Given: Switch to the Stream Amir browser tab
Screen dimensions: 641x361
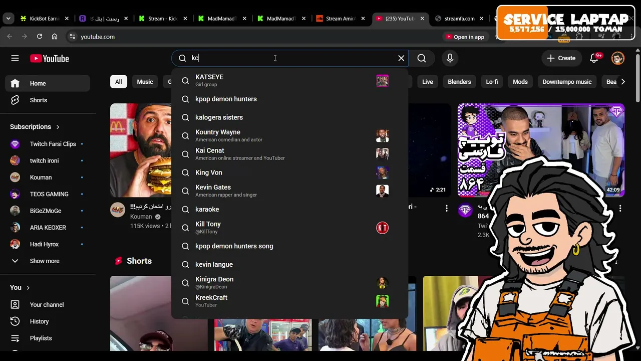Looking at the screenshot, I should (341, 19).
